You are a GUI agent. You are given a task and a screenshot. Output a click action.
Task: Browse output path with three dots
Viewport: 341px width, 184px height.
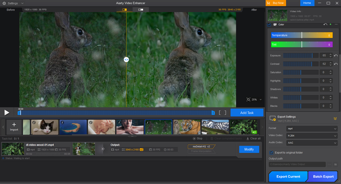click(329, 164)
